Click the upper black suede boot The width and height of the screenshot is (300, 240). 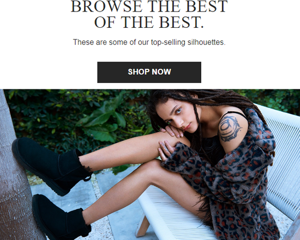51,166
